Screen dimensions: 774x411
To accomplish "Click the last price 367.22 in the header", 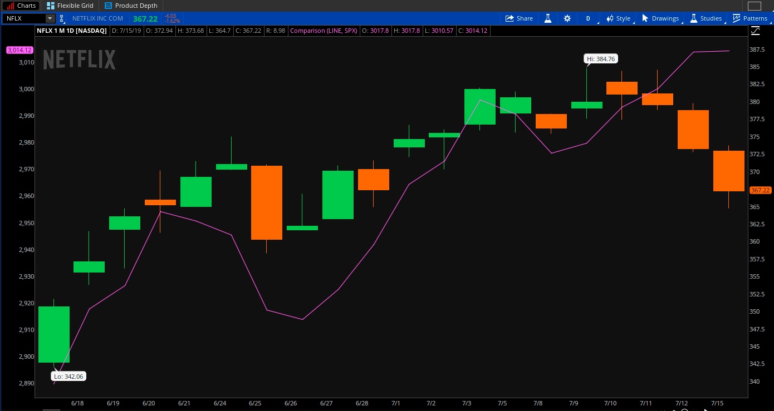I will [x=145, y=18].
